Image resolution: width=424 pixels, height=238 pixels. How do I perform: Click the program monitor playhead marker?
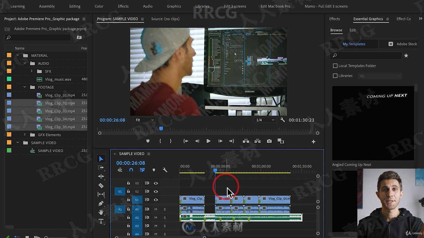[161, 129]
